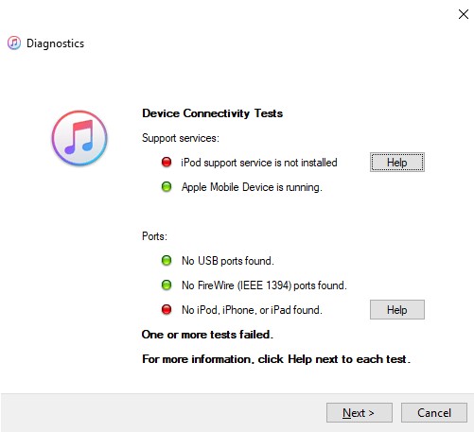Click 'One or more tests failed.' message
Image resolution: width=474 pixels, height=432 pixels.
pyautogui.click(x=207, y=335)
